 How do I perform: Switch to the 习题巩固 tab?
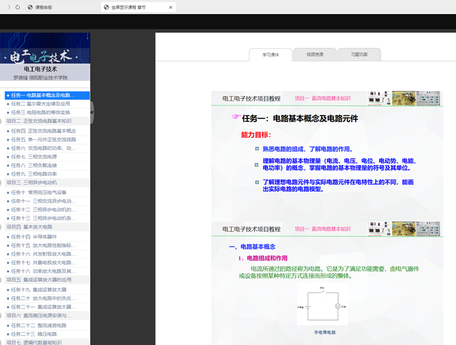pos(359,54)
